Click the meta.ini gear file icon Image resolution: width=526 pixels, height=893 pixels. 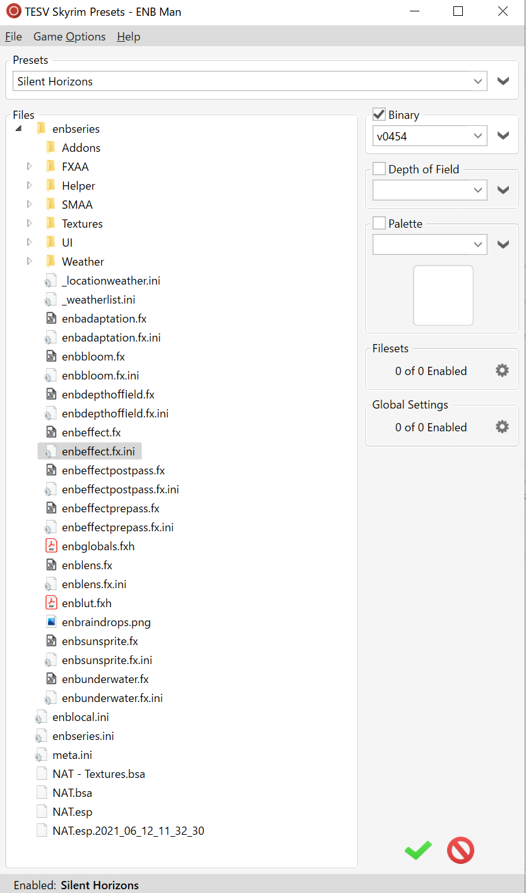(41, 754)
